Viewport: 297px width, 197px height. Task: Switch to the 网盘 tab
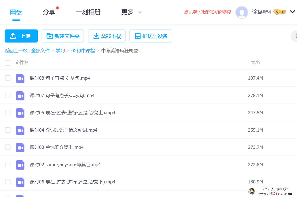point(16,12)
